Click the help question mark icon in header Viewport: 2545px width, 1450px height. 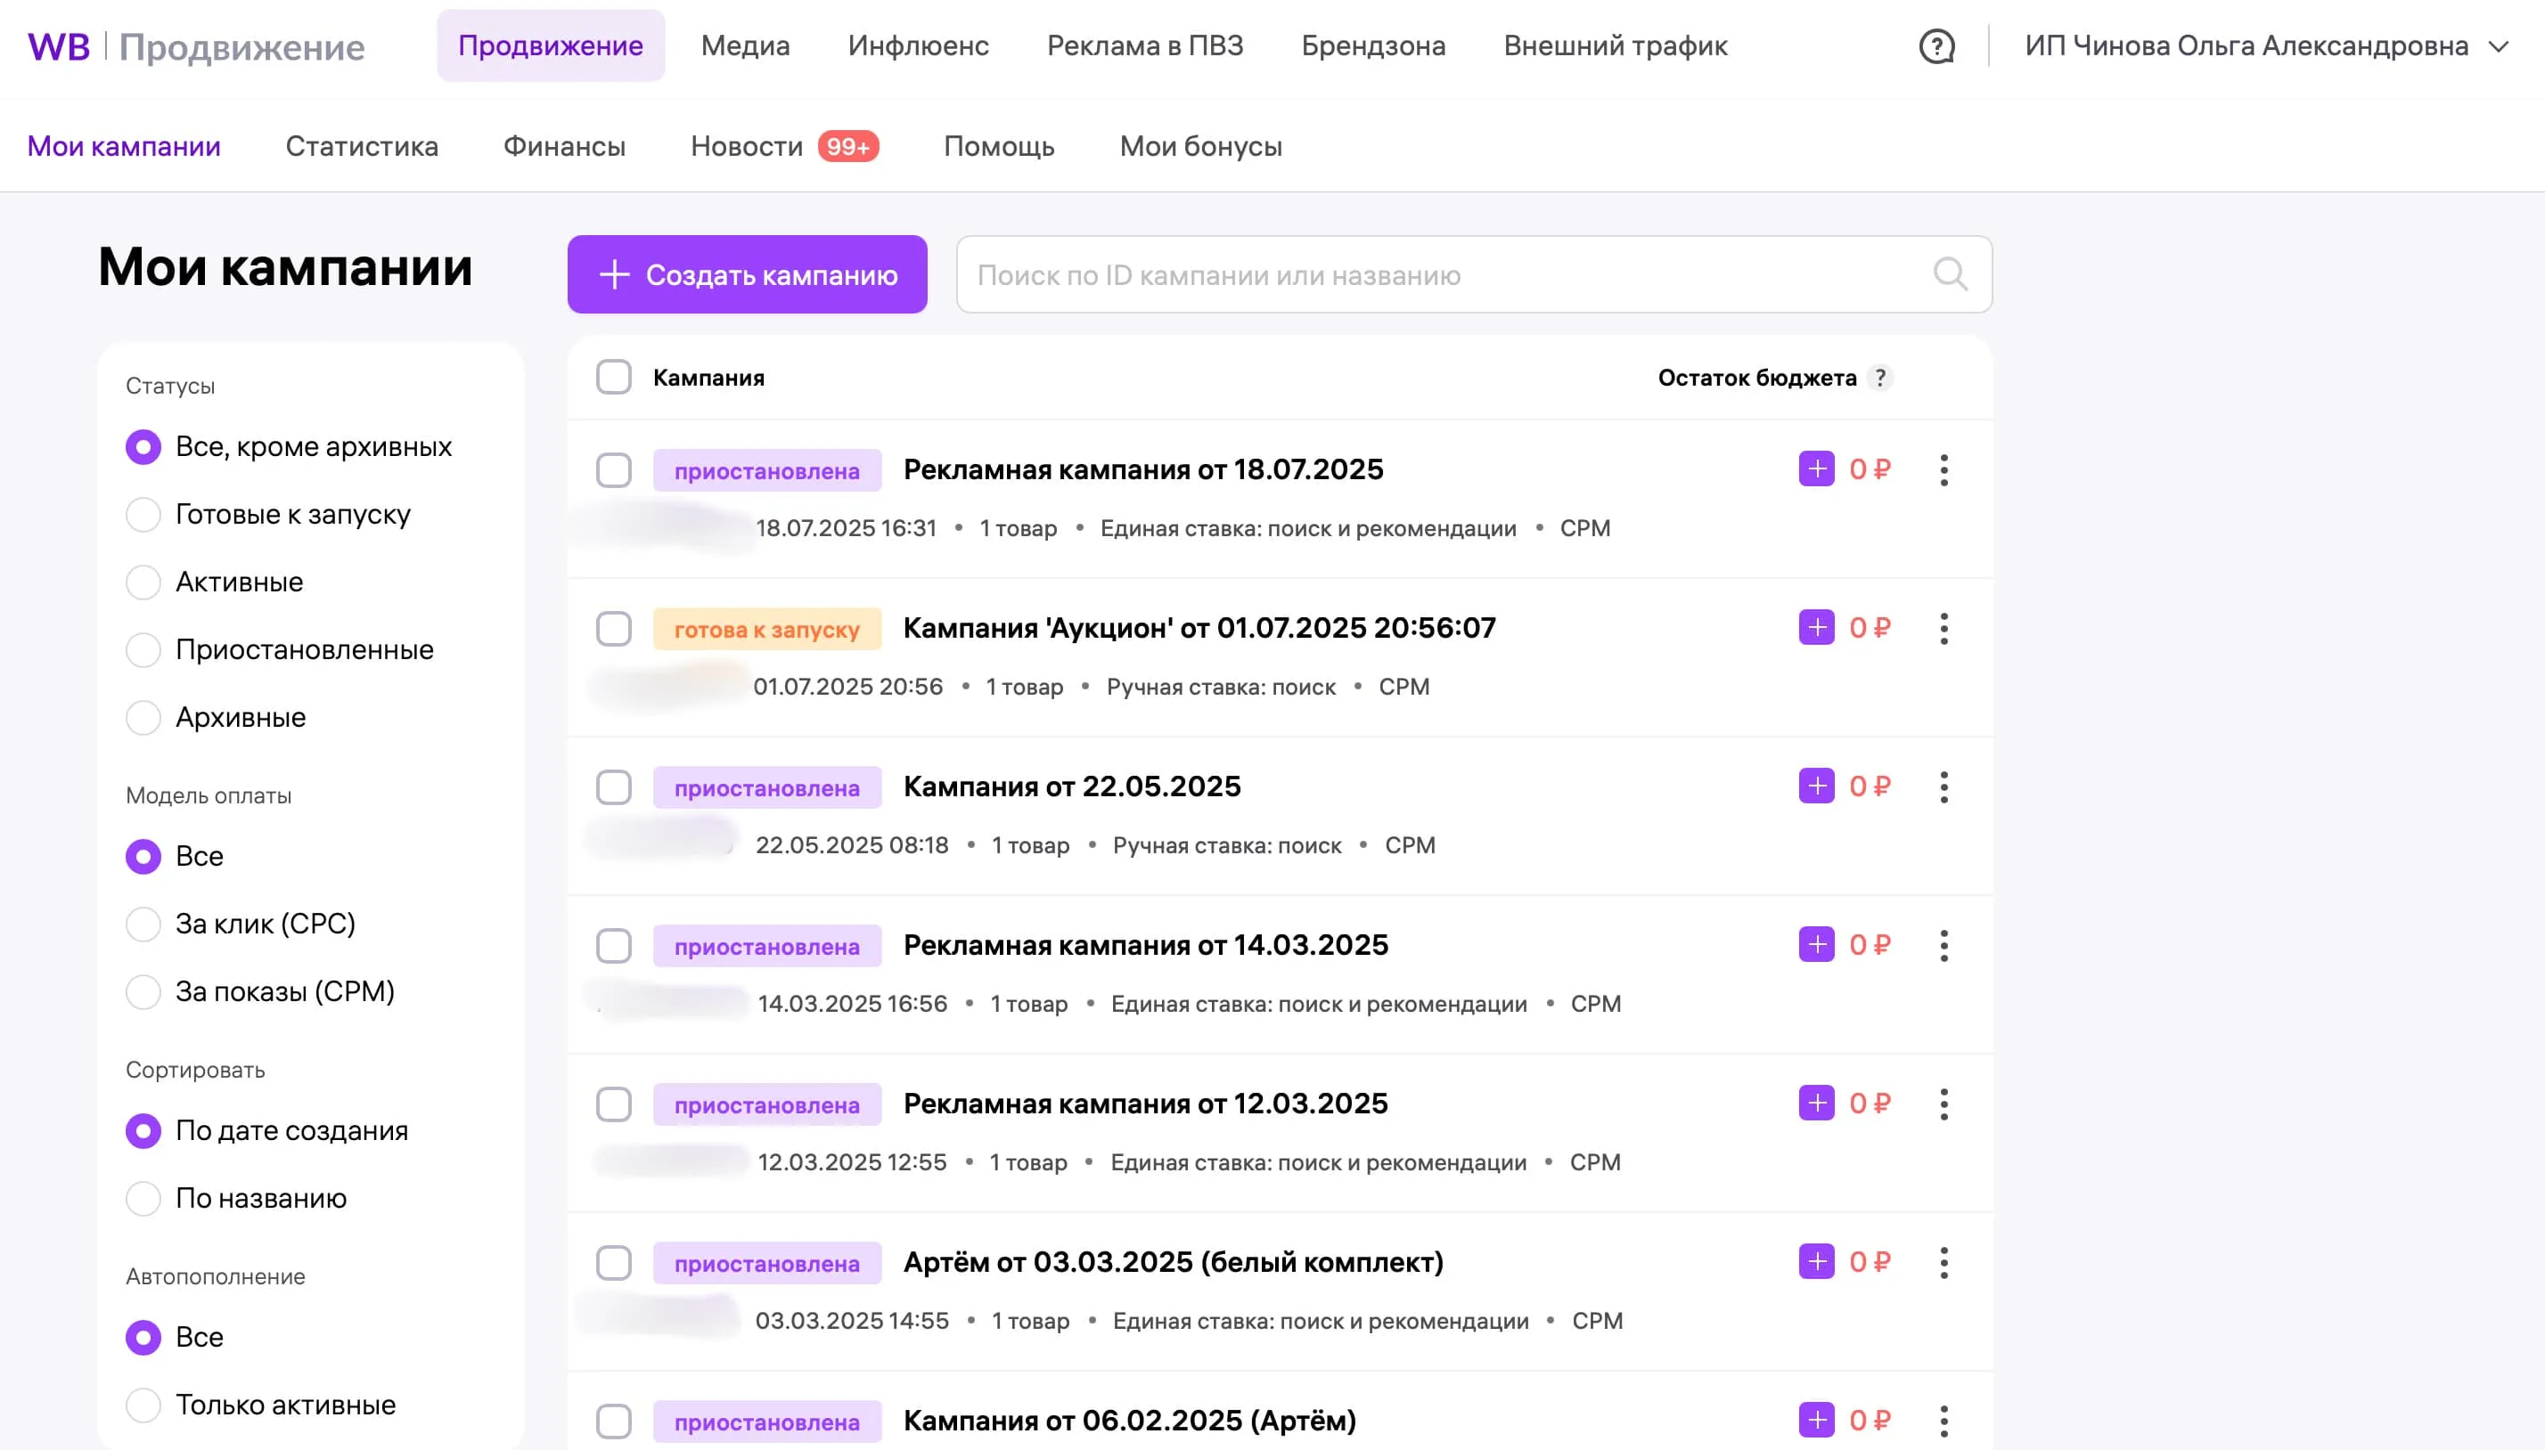(x=1936, y=47)
